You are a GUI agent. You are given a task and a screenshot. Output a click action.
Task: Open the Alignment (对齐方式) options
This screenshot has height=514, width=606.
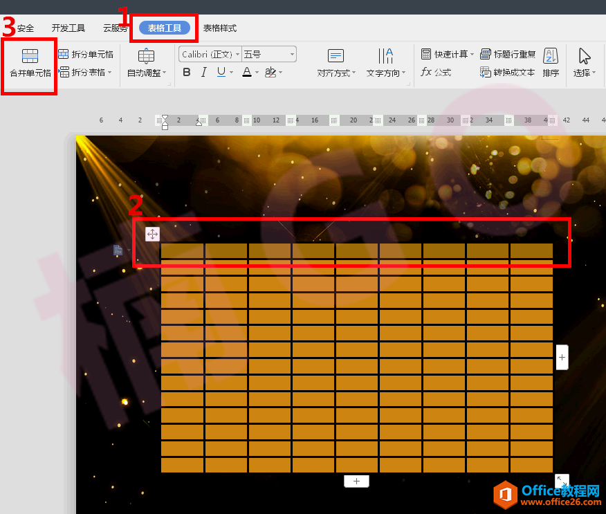coord(336,63)
